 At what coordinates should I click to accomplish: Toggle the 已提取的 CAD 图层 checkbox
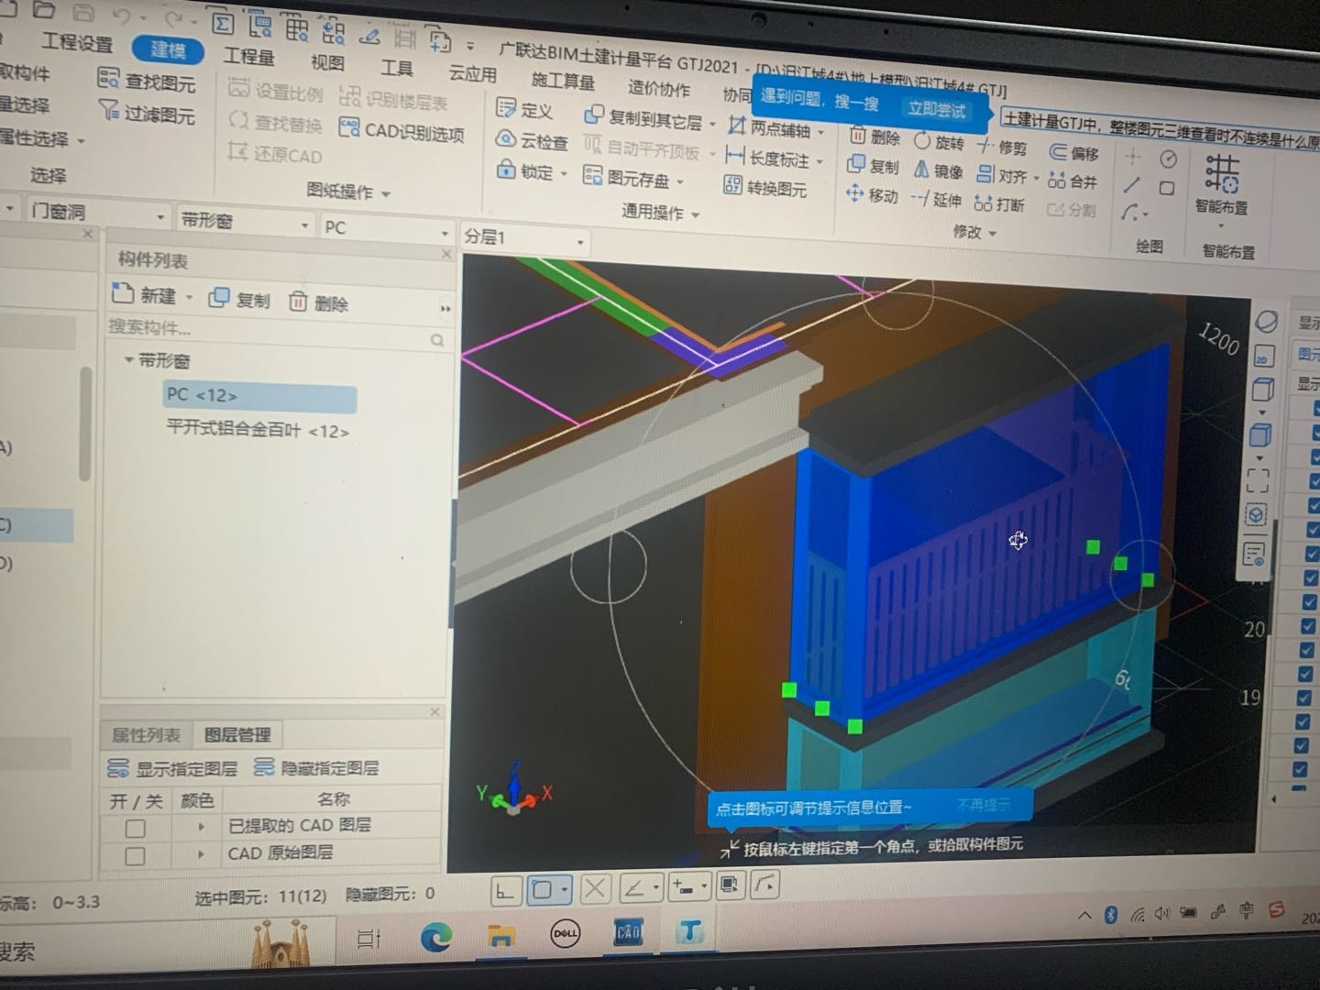[x=136, y=829]
